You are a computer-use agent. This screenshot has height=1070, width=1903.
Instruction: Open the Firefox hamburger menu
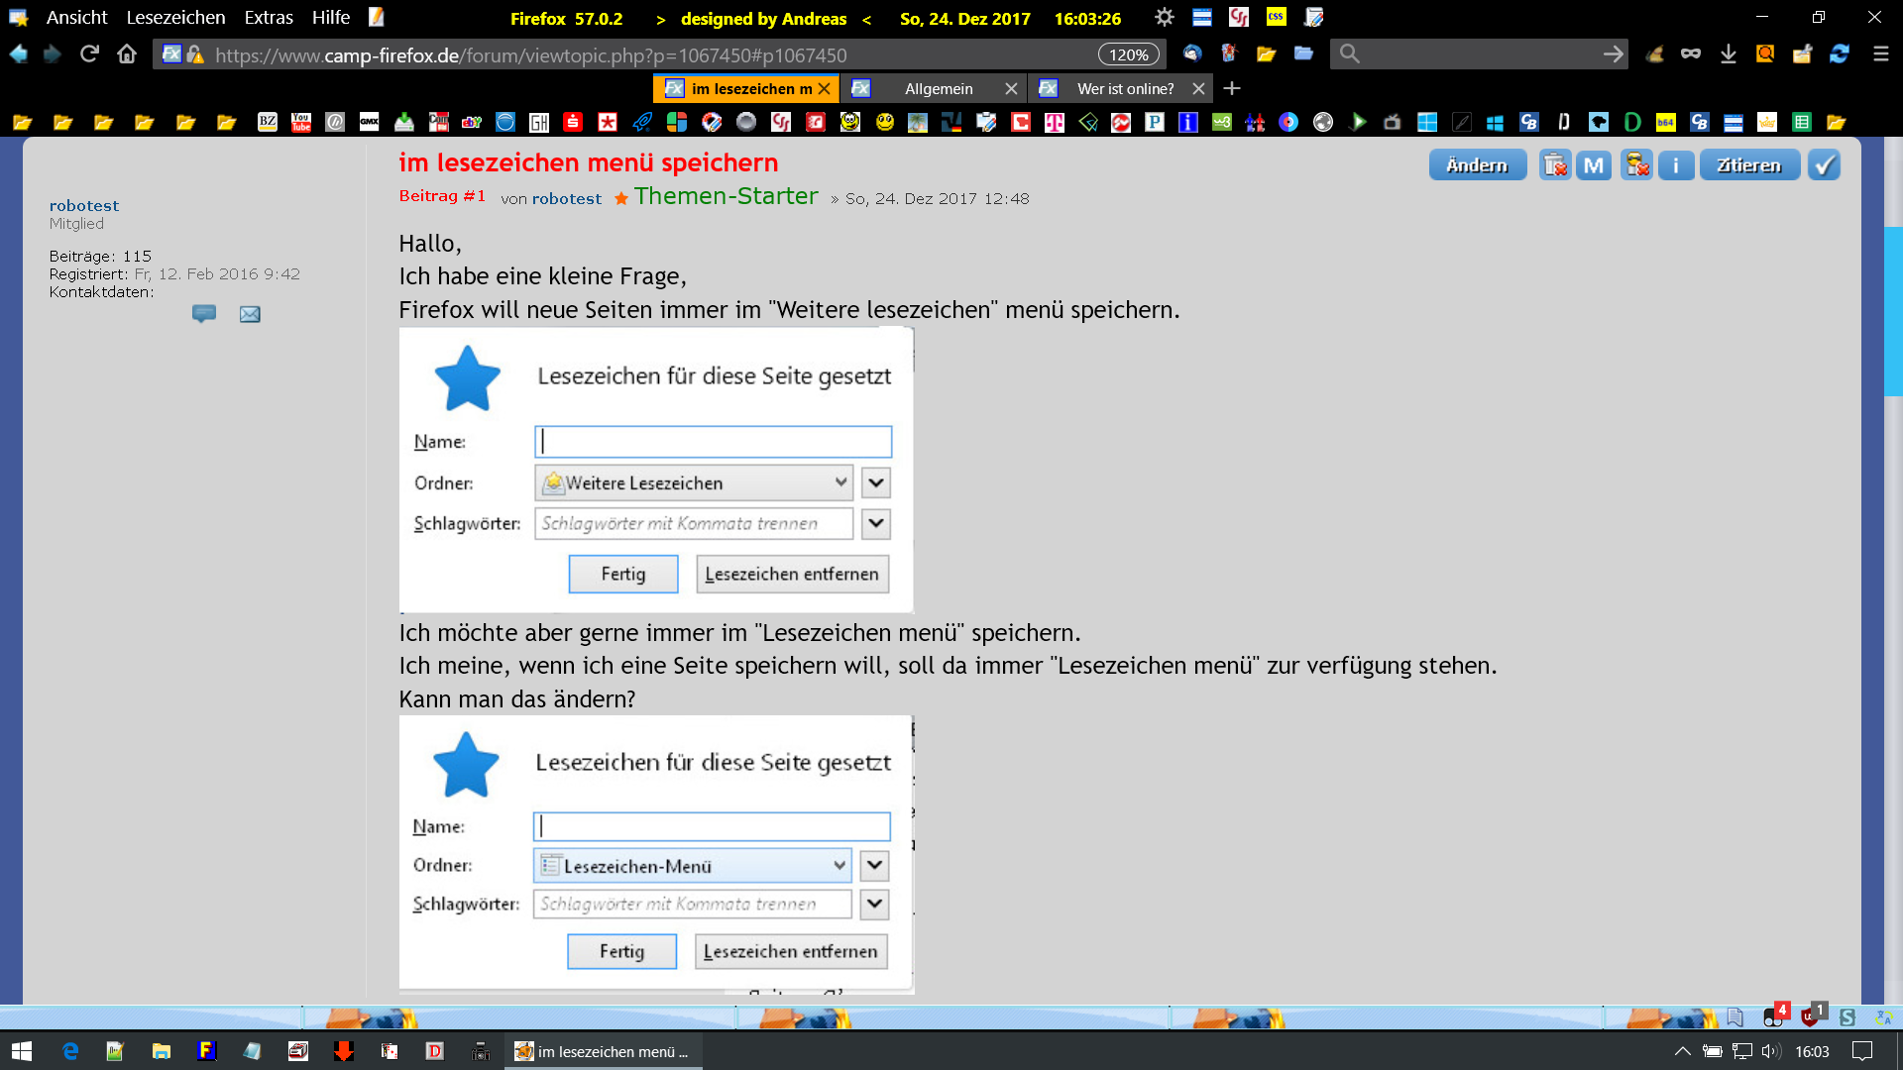tap(1880, 54)
